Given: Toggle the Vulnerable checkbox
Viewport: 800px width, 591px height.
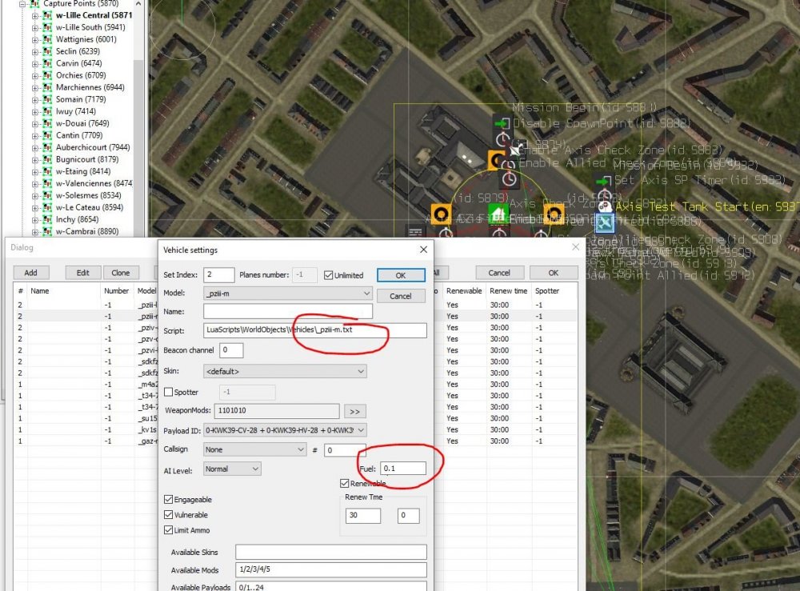Looking at the screenshot, I should [x=169, y=515].
